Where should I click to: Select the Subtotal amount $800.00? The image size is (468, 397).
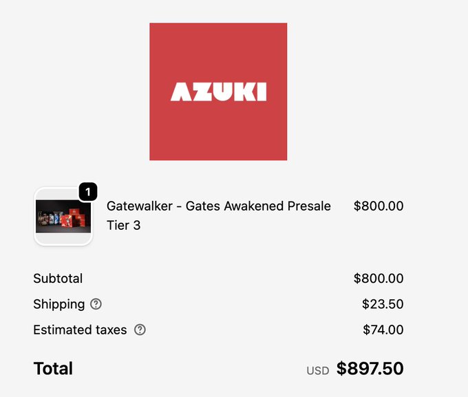coord(378,279)
